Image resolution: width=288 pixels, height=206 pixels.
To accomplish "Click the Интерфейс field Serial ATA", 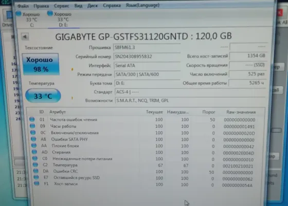I will pos(147,65).
